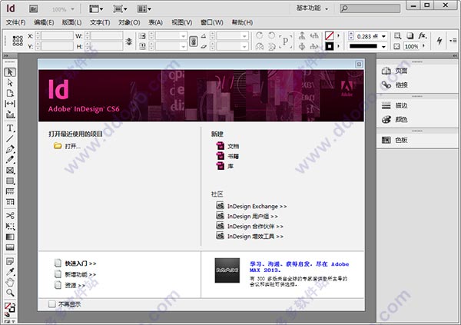The height and width of the screenshot is (325, 461).
Task: Create a new 库 library
Action: click(225, 166)
